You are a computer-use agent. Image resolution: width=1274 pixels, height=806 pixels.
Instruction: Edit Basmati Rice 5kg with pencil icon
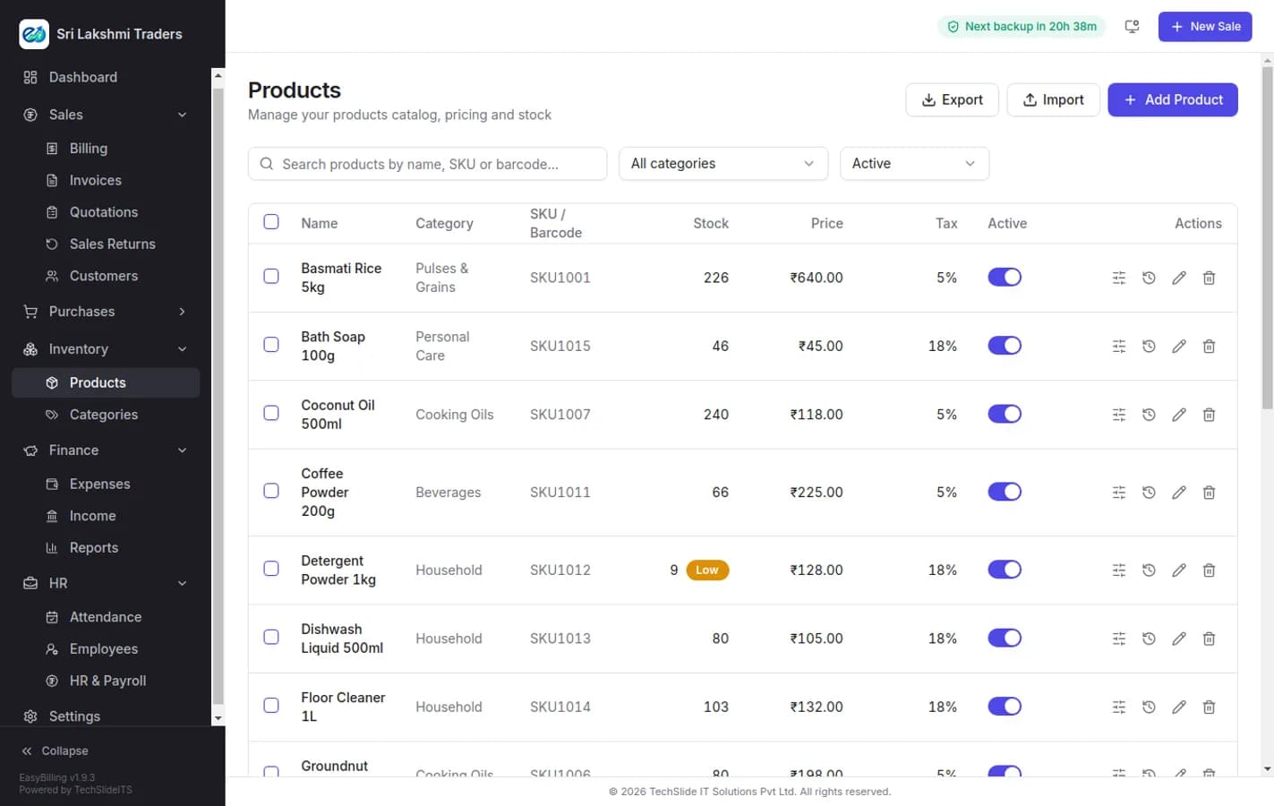[1179, 278]
